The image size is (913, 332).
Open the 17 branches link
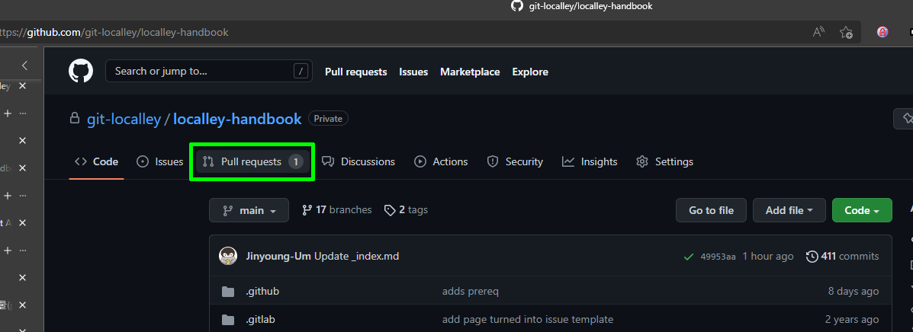(x=337, y=210)
